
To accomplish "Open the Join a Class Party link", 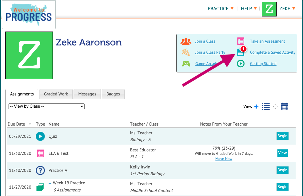I will [210, 52].
